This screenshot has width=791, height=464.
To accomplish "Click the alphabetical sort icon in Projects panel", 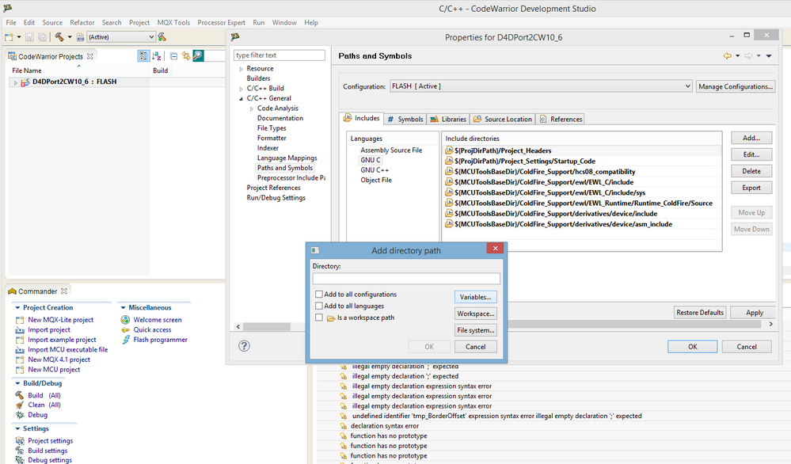I will pos(157,56).
